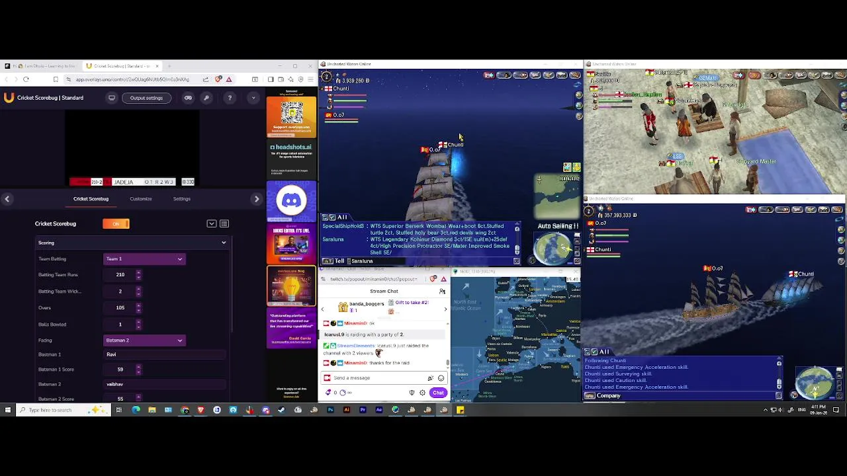The height and width of the screenshot is (476, 847).
Task: Click the Batting Team Runs value 210
Action: (x=120, y=274)
